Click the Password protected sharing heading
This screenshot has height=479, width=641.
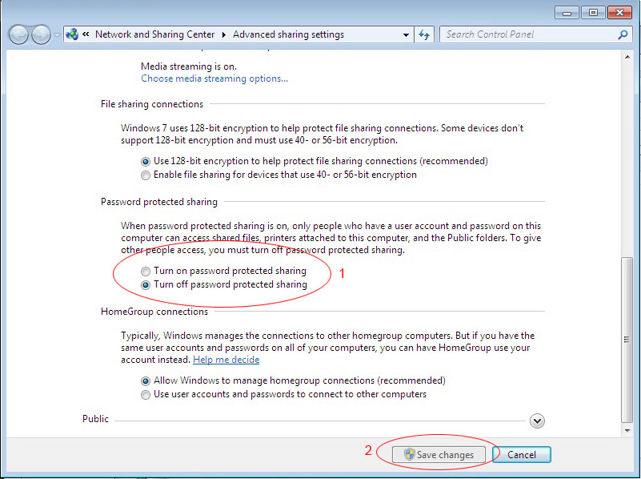(x=159, y=202)
